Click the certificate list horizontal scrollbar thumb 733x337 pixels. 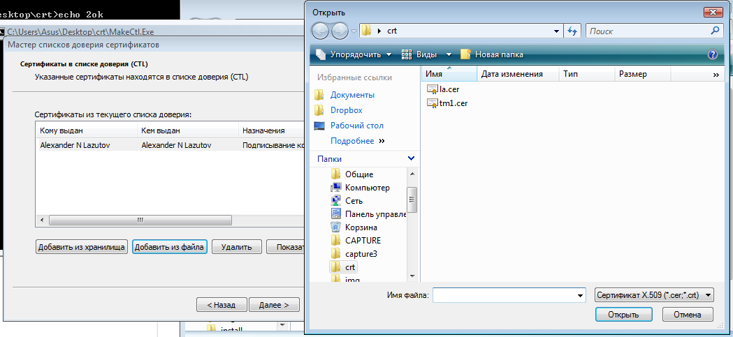[140, 220]
